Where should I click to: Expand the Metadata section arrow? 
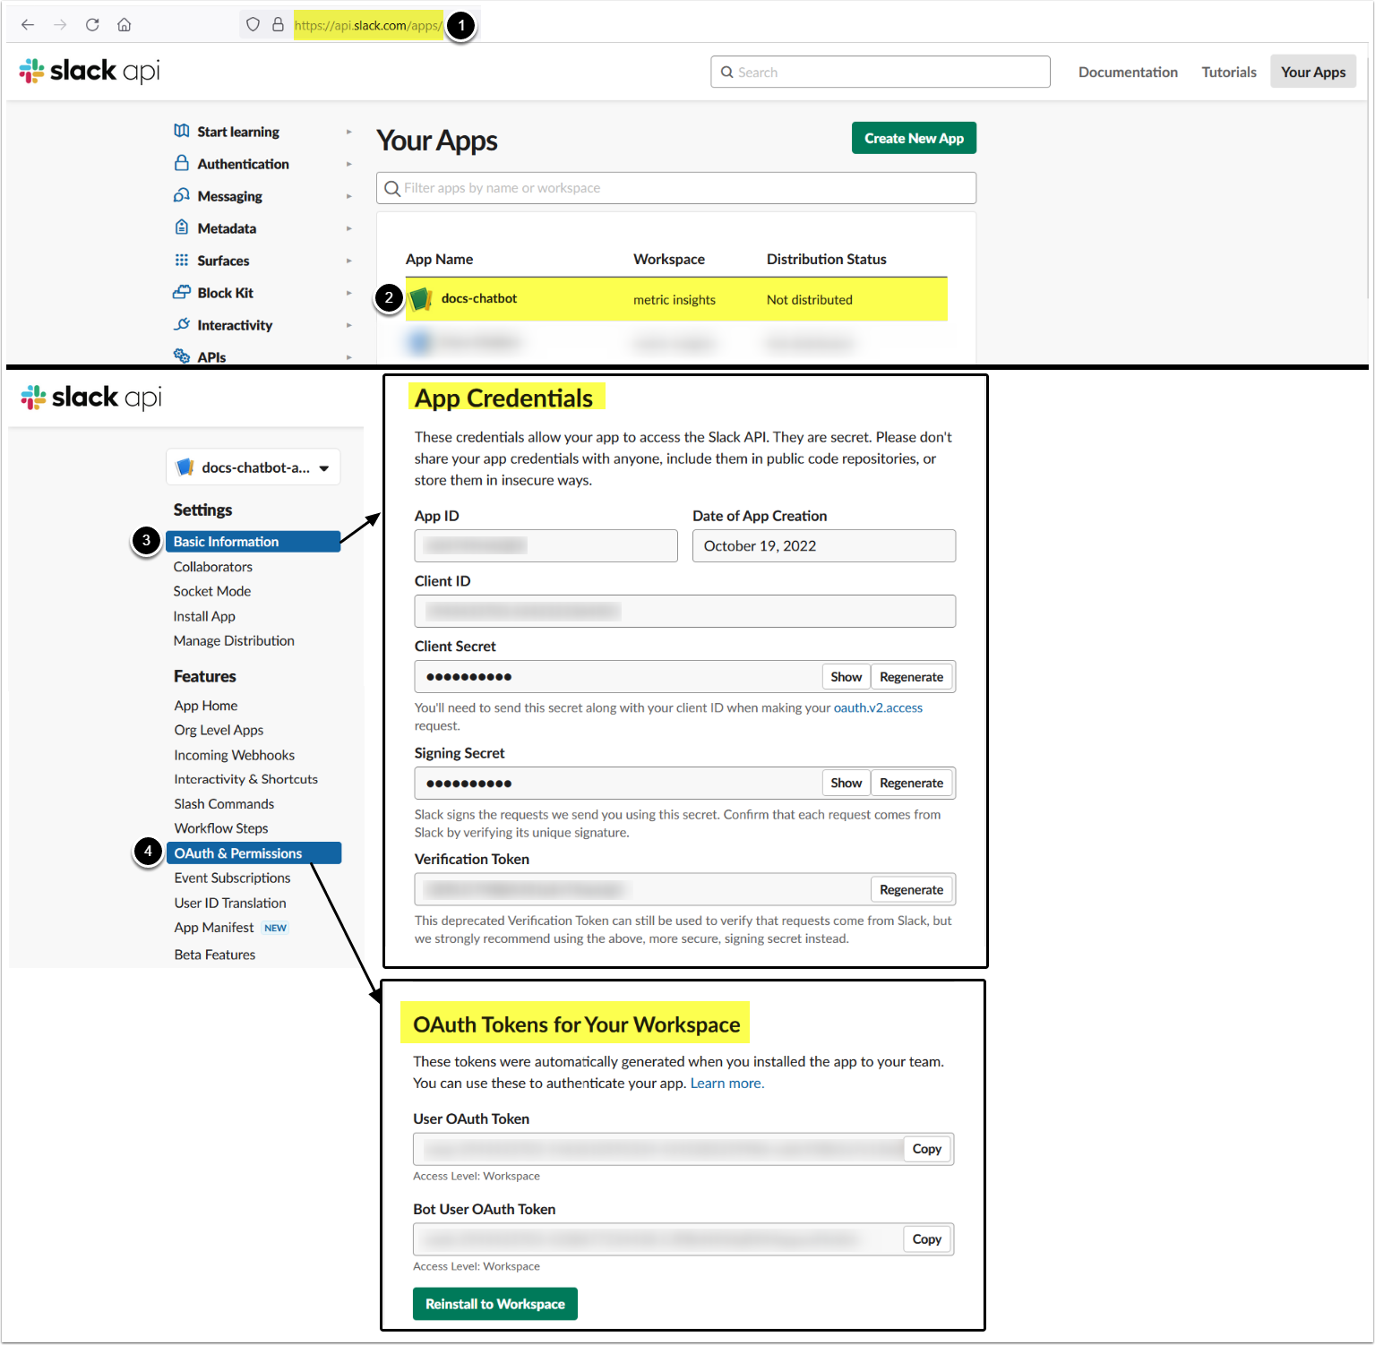(349, 228)
